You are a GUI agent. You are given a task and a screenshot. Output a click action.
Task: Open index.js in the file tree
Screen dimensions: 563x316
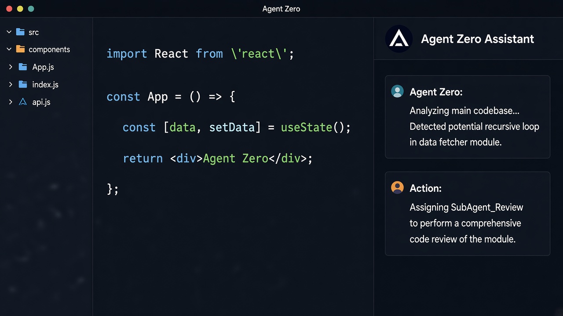(x=45, y=85)
